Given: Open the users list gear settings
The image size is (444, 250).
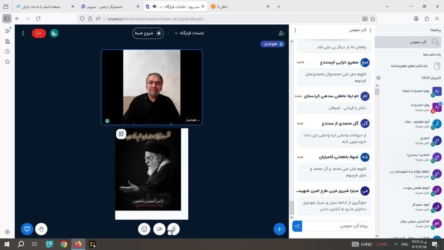Looking at the screenshot, I should point(378,78).
